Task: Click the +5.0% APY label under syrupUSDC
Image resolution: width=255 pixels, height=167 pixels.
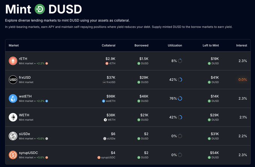Action: (40, 158)
